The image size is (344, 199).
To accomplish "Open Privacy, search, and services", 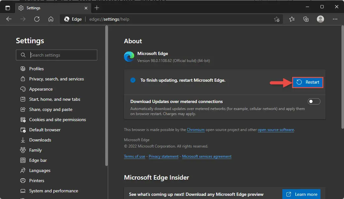I will (x=56, y=79).
